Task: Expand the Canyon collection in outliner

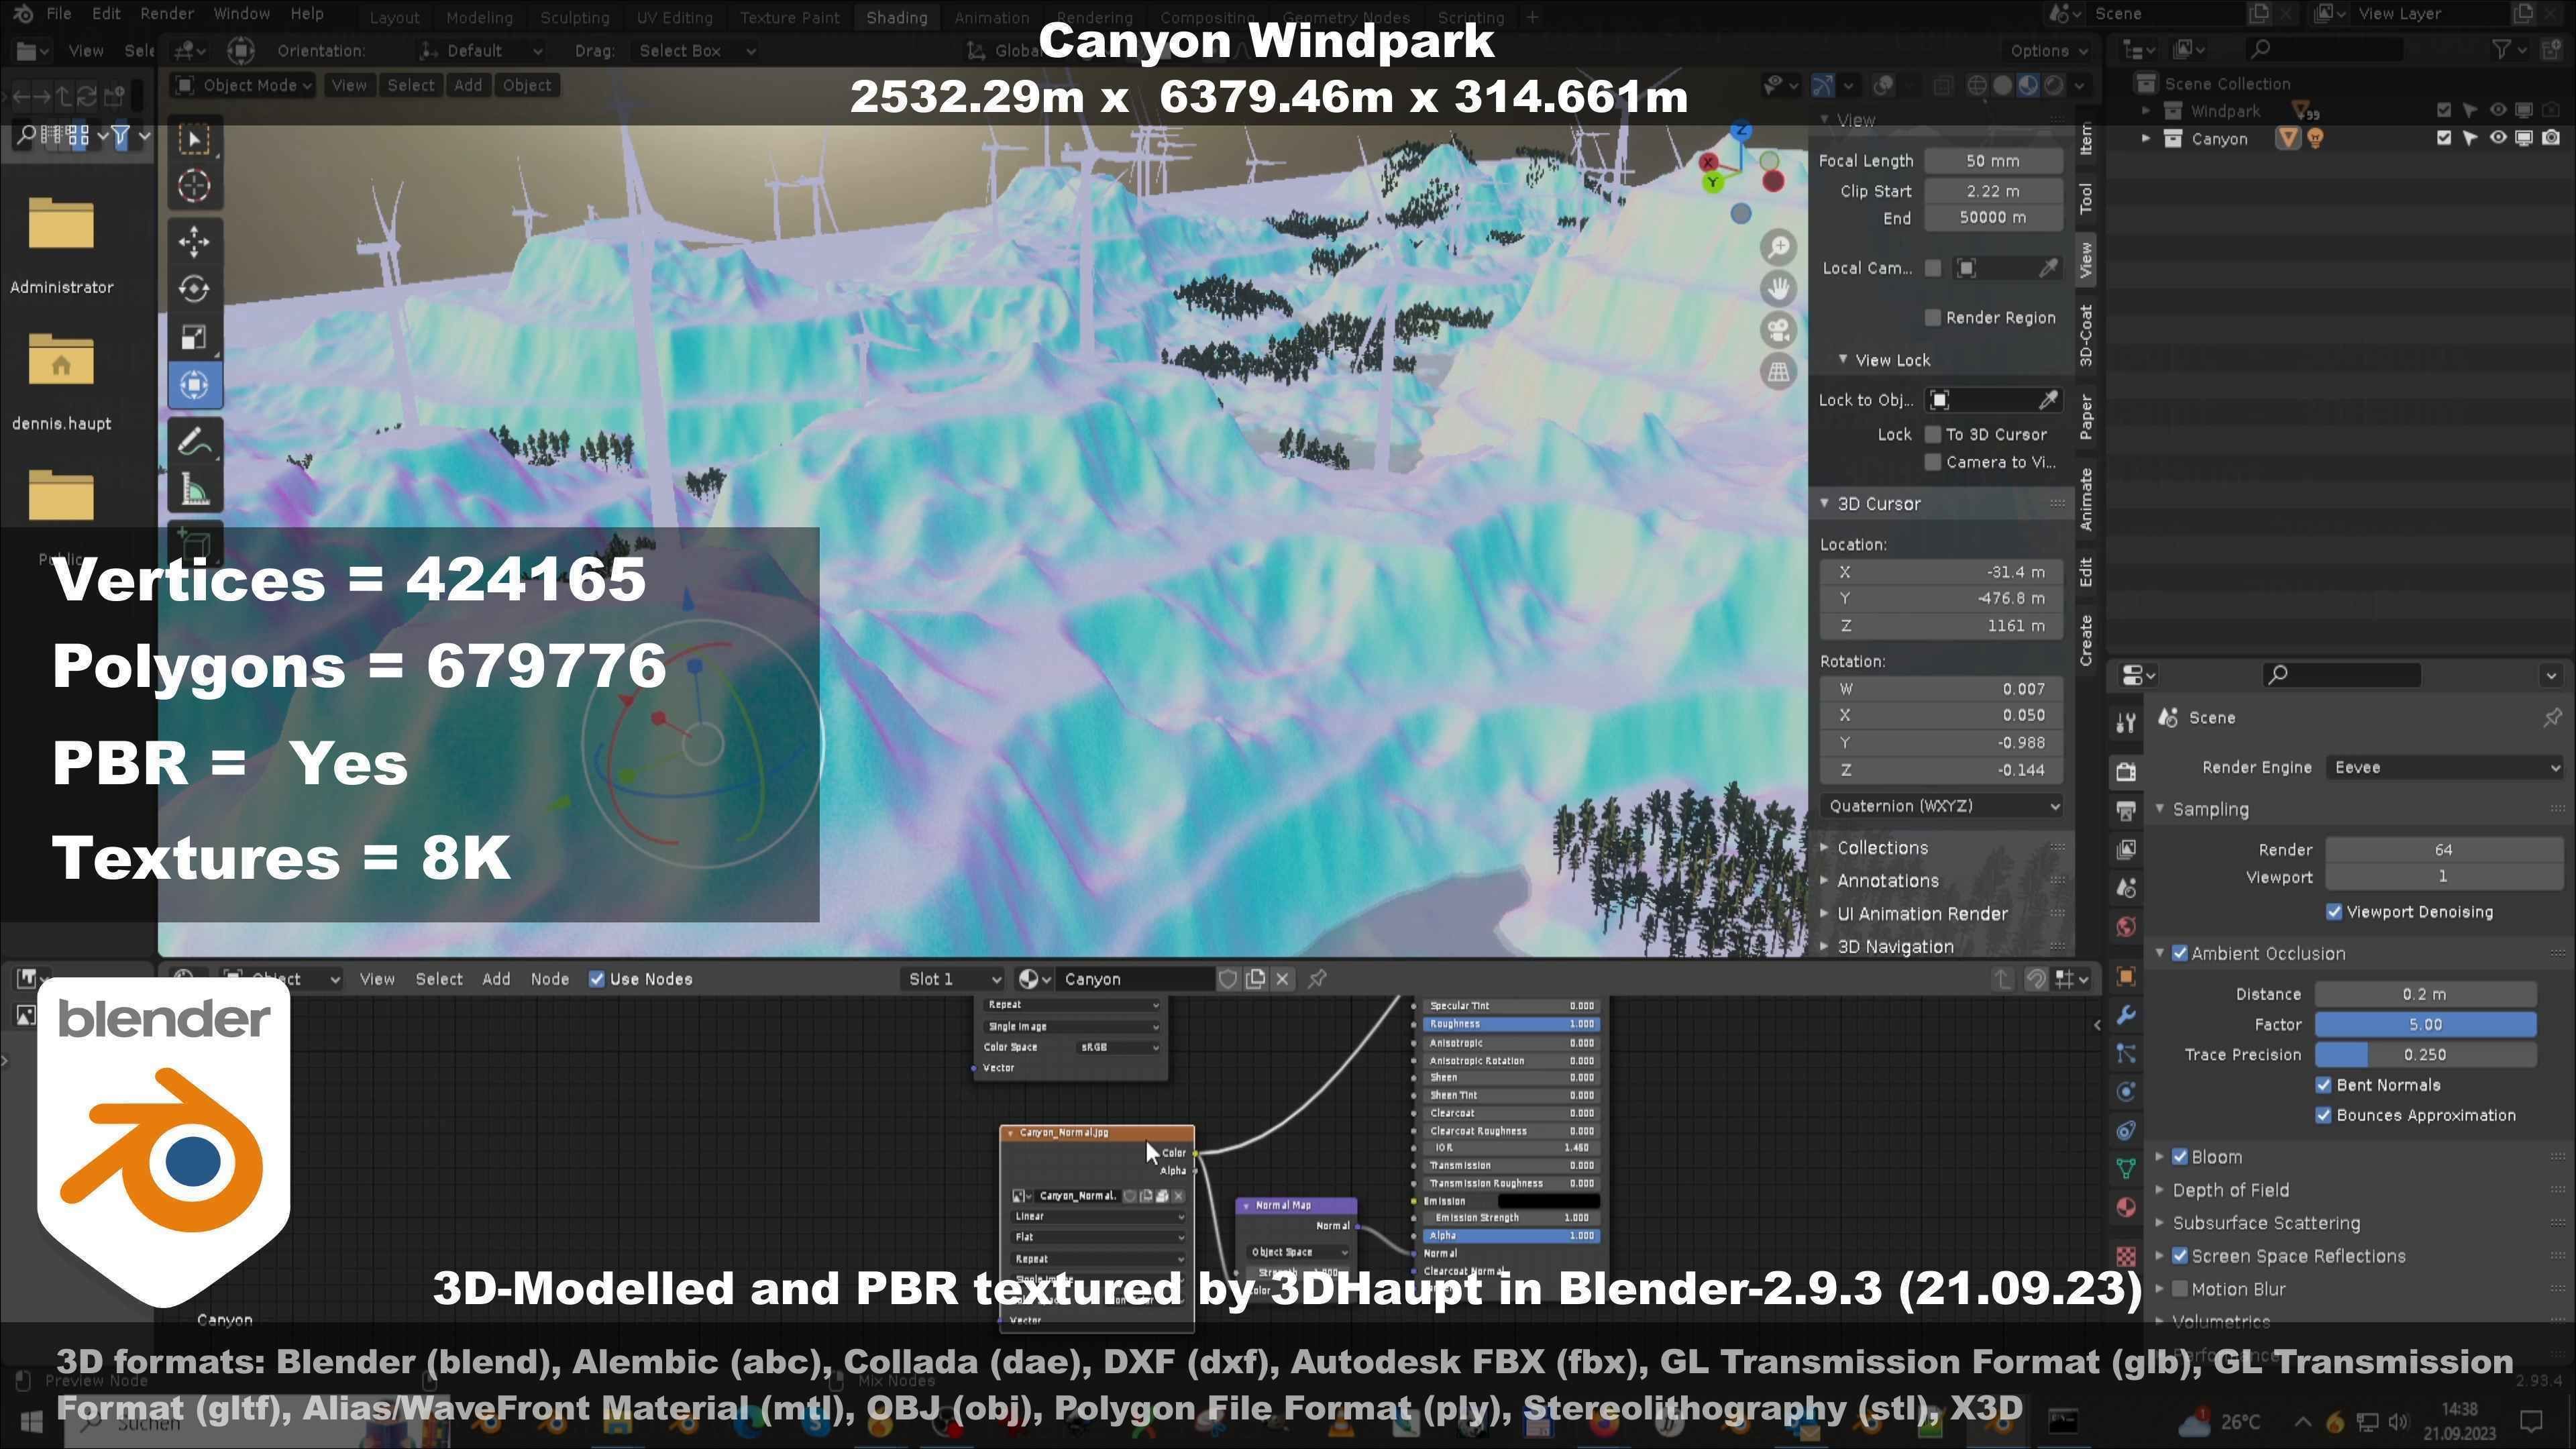Action: click(x=2145, y=139)
